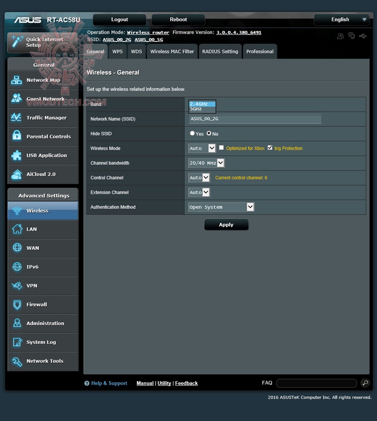This screenshot has height=421, width=377.
Task: Open the Channel bandwidth dropdown
Action: [x=206, y=163]
